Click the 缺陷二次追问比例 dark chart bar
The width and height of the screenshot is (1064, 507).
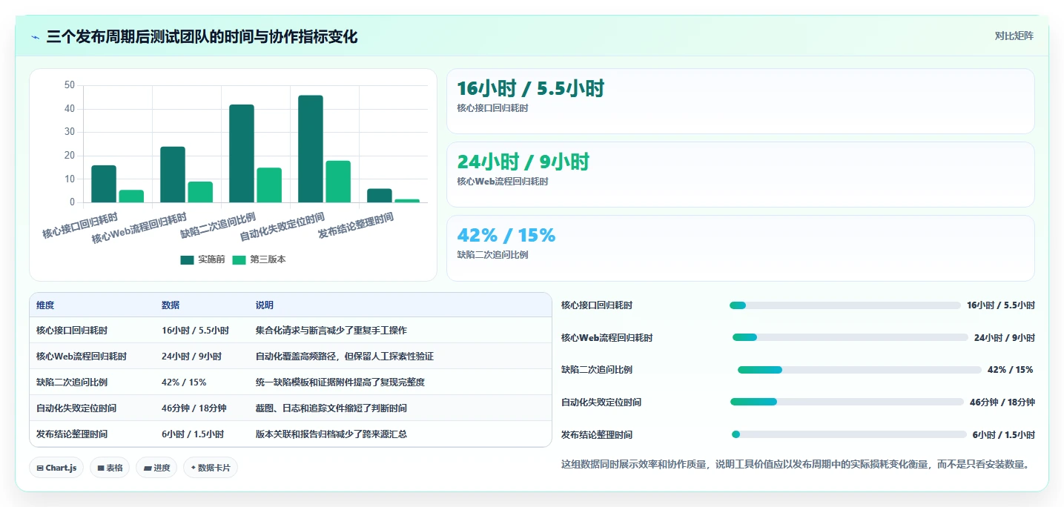(x=242, y=153)
